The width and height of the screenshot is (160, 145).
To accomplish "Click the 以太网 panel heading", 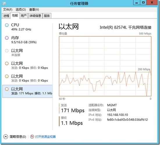I will pyautogui.click(x=69, y=27).
